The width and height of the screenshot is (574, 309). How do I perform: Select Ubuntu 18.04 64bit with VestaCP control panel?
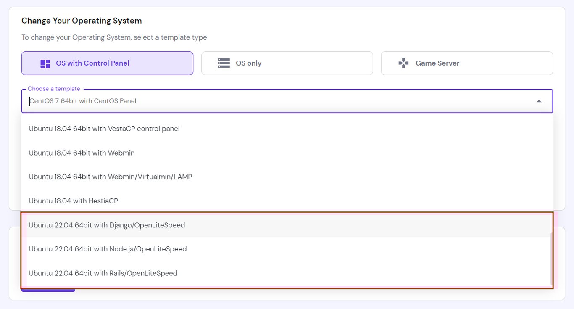[x=104, y=129]
